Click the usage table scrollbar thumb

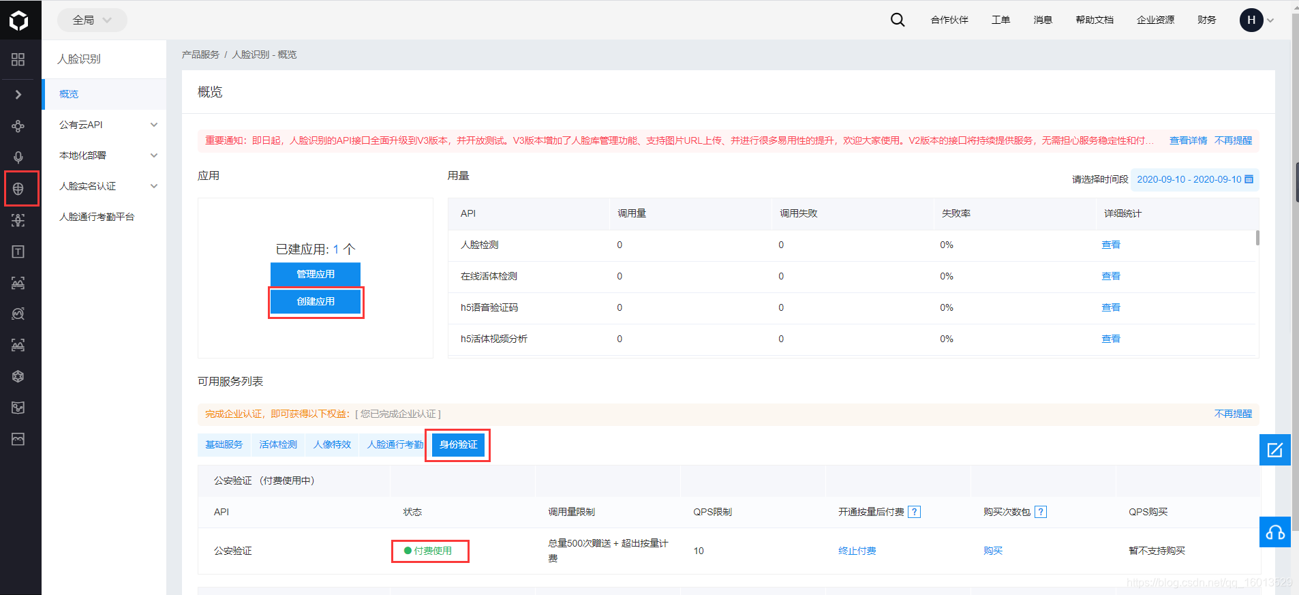tap(1257, 238)
